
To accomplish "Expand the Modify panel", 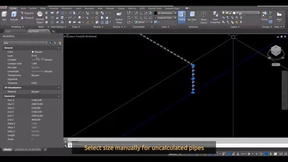I will (x=98, y=27).
